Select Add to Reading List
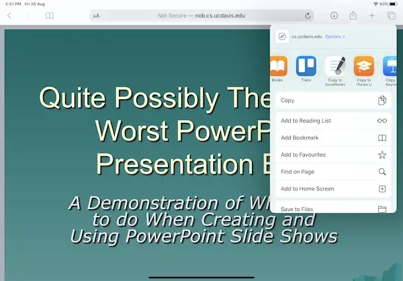 coord(333,121)
